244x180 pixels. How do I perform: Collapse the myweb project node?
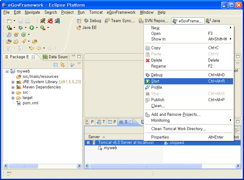(x=7, y=72)
